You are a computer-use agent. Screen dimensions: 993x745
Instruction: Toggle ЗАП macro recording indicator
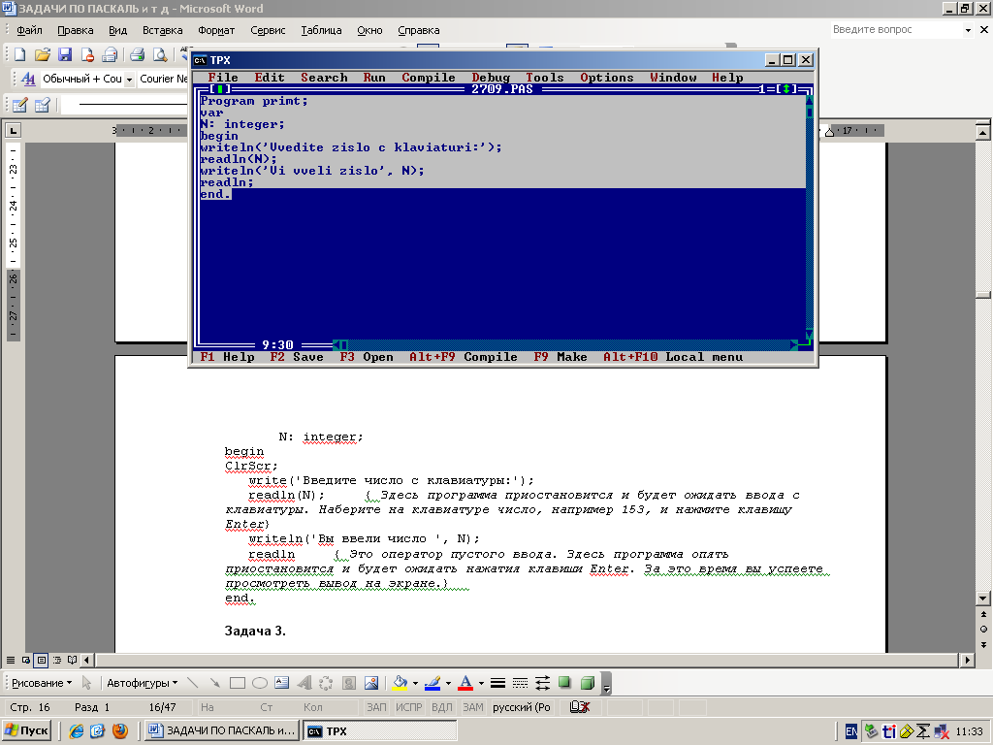tap(376, 707)
